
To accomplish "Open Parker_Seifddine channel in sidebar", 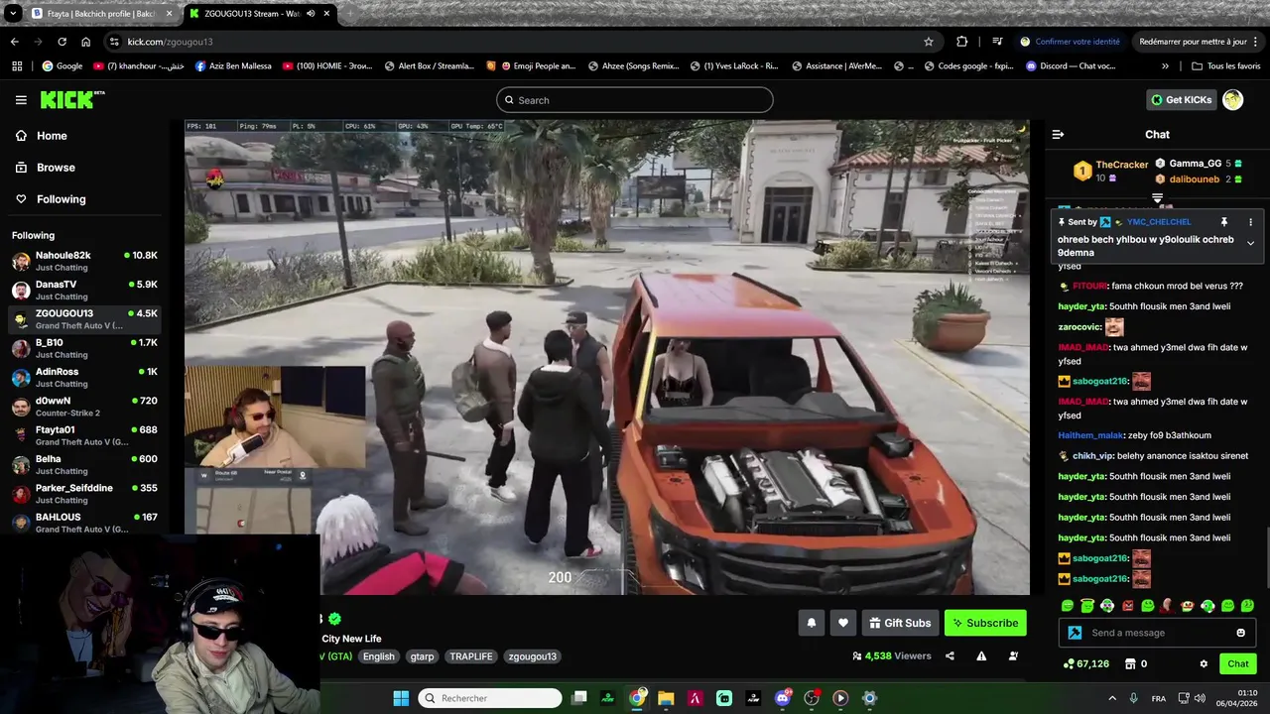I will pyautogui.click(x=85, y=494).
